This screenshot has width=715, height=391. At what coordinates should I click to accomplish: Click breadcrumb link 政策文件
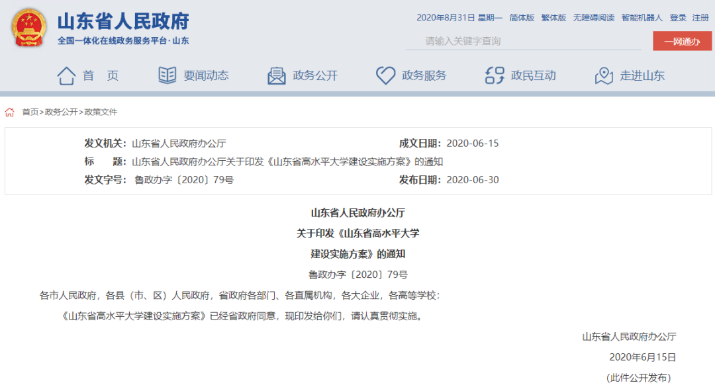(101, 112)
